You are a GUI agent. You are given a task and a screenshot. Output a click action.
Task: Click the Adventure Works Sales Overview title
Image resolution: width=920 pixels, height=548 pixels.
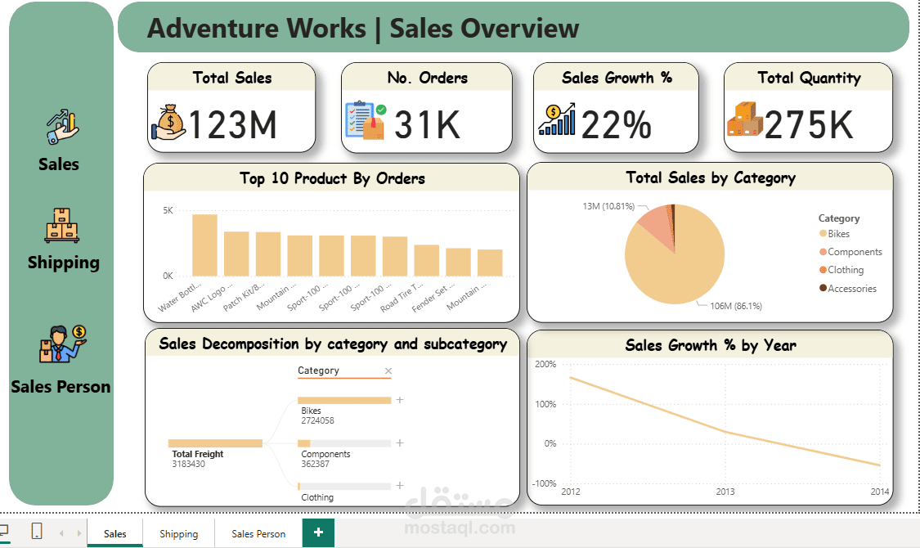362,28
